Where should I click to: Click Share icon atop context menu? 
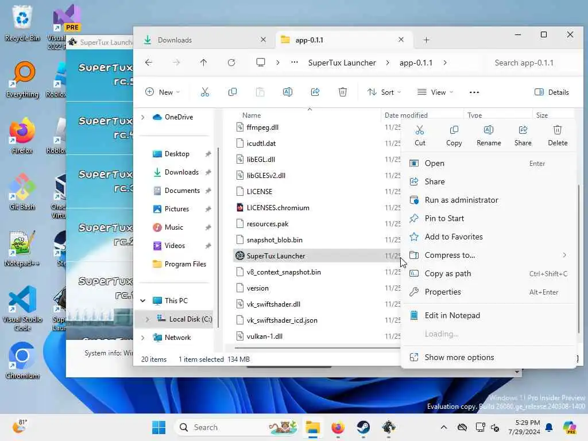click(523, 136)
